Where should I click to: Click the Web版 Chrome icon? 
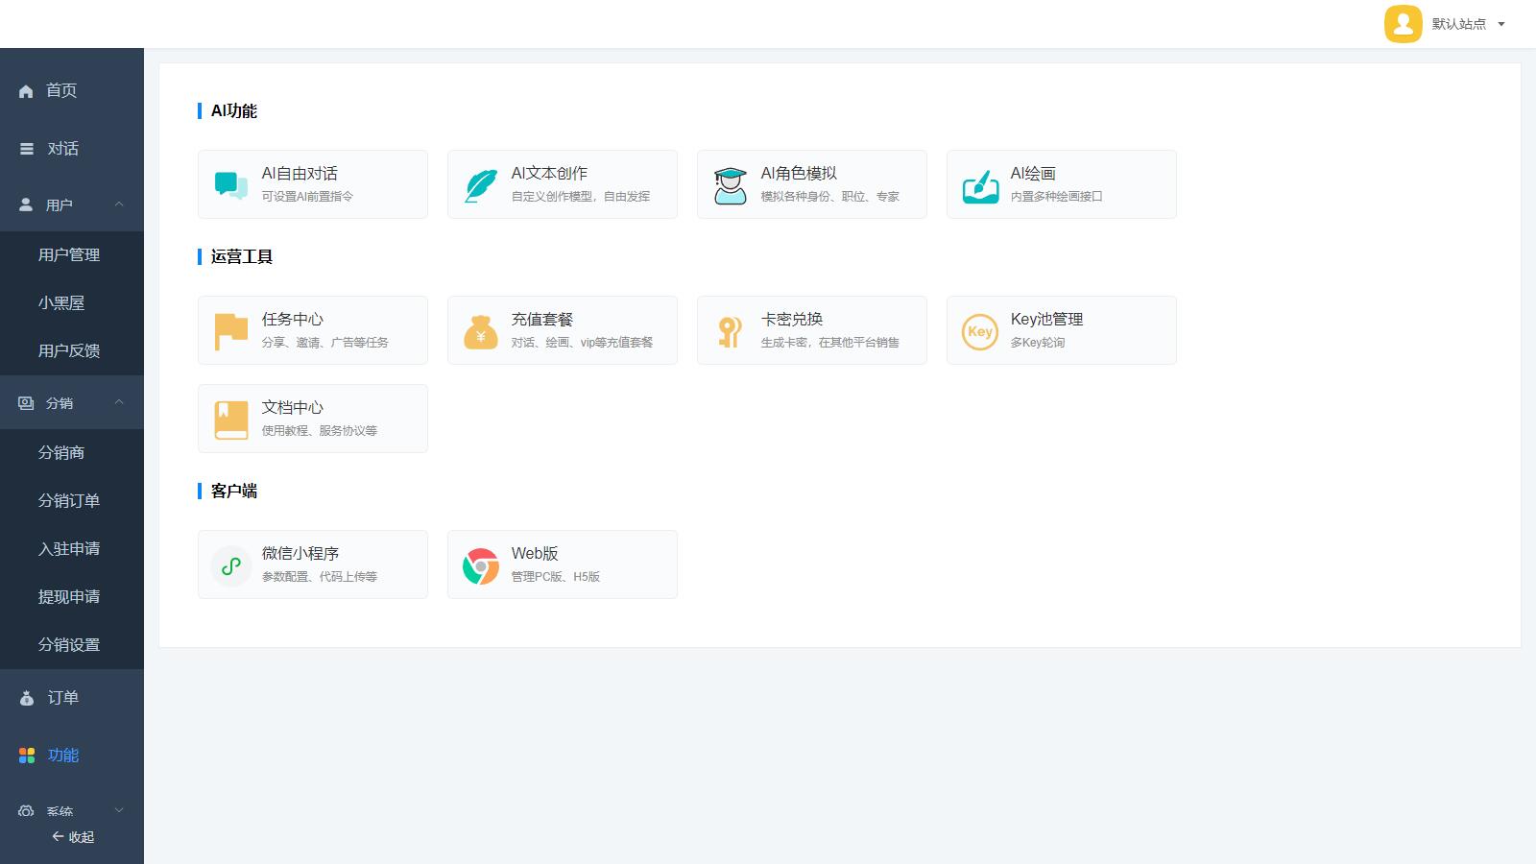481,565
